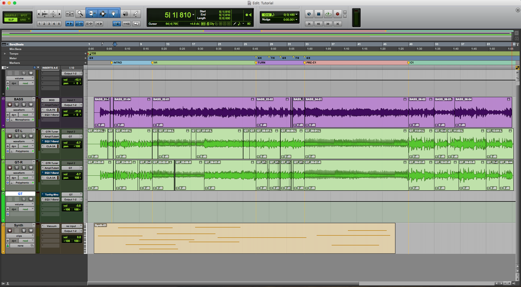
Task: Open Synth track view selector 'clips'
Action: pos(20,236)
